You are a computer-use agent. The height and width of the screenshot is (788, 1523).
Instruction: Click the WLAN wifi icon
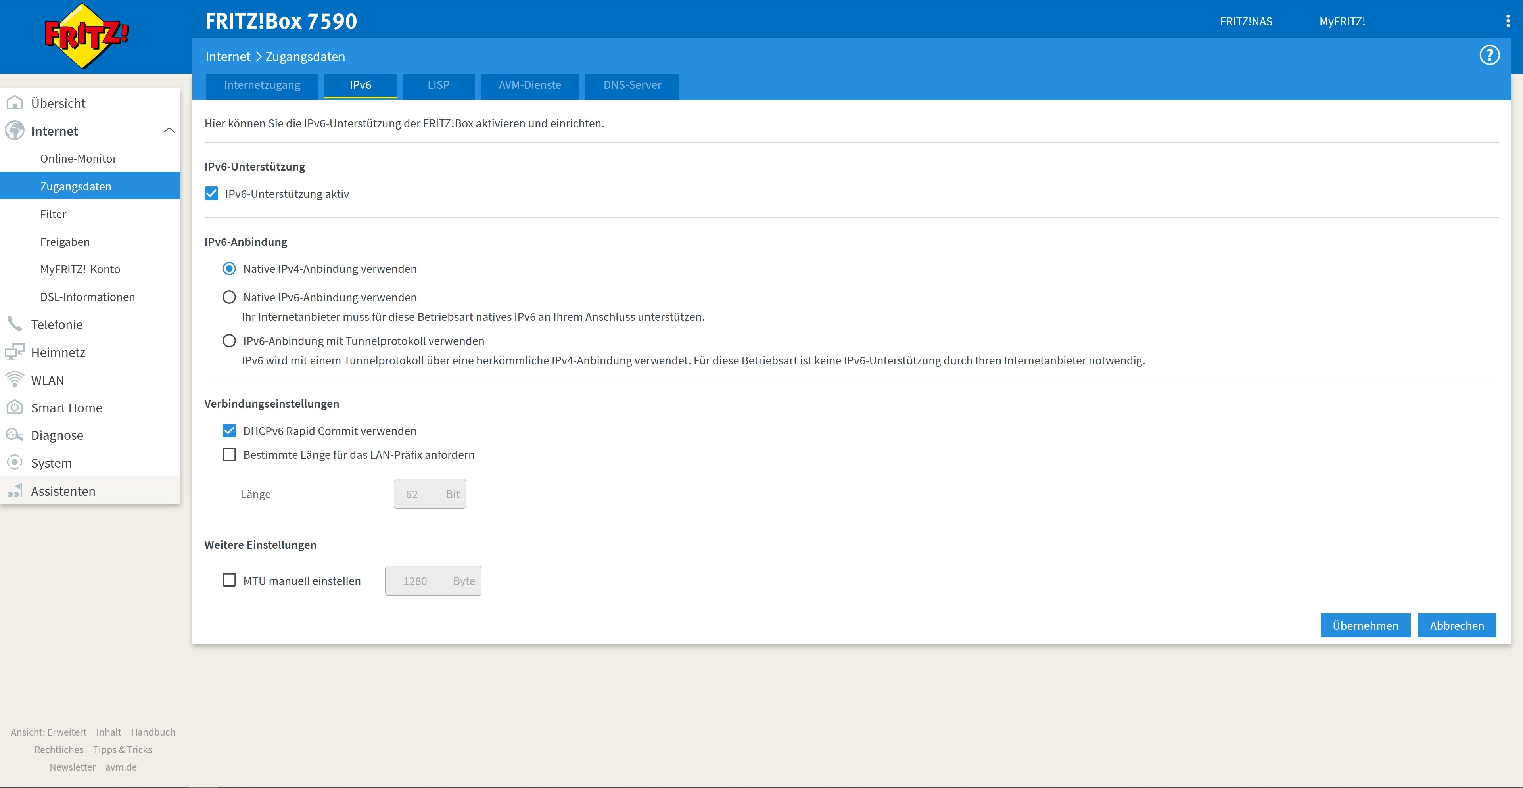click(x=15, y=380)
